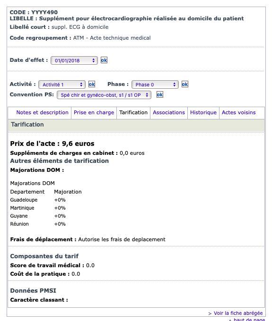Confirm Activité with its ok button

[92, 84]
